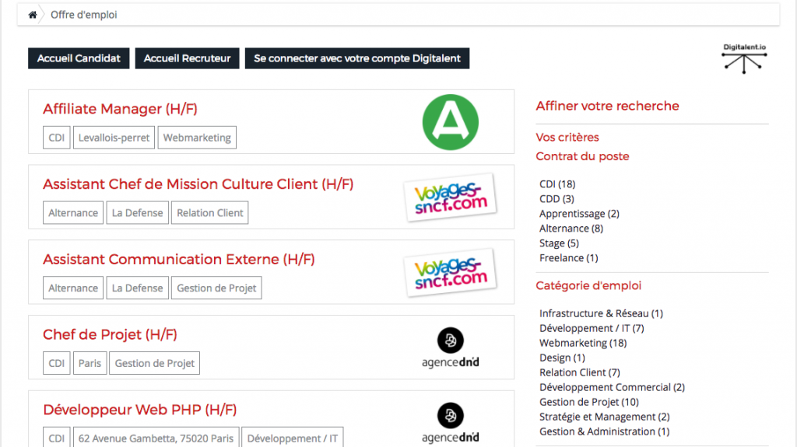This screenshot has width=797, height=447.
Task: Open the Affiliate Manager (H/F) job offer
Action: [120, 109]
